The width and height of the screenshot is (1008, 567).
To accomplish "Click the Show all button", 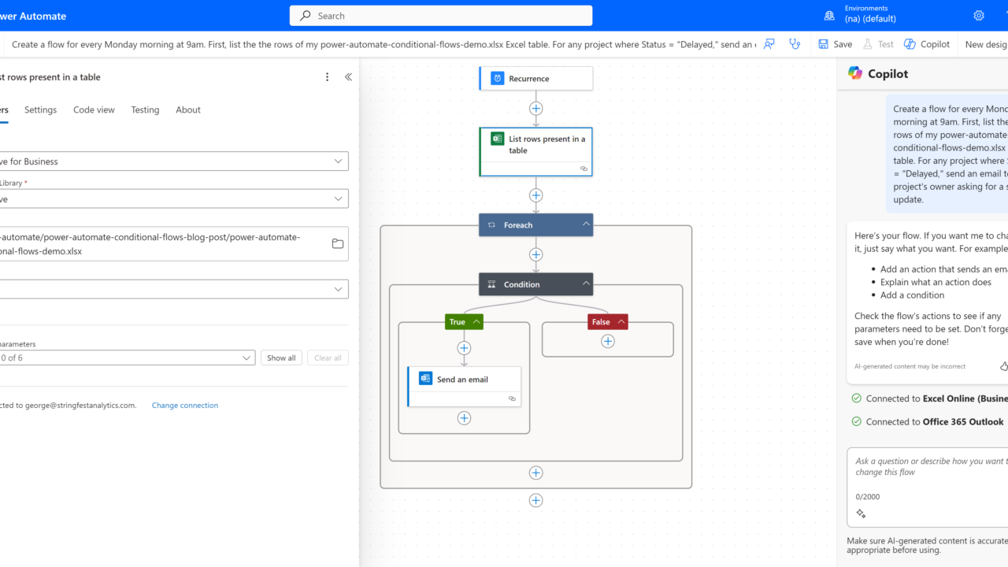I will tap(281, 358).
